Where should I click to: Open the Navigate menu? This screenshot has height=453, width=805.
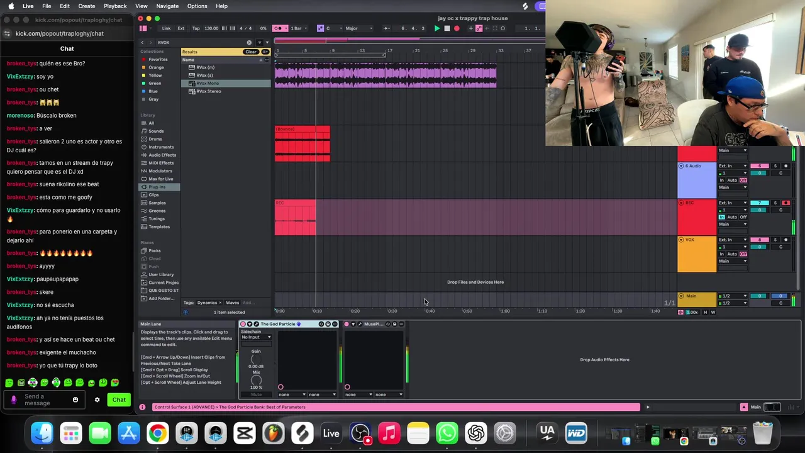pyautogui.click(x=167, y=6)
